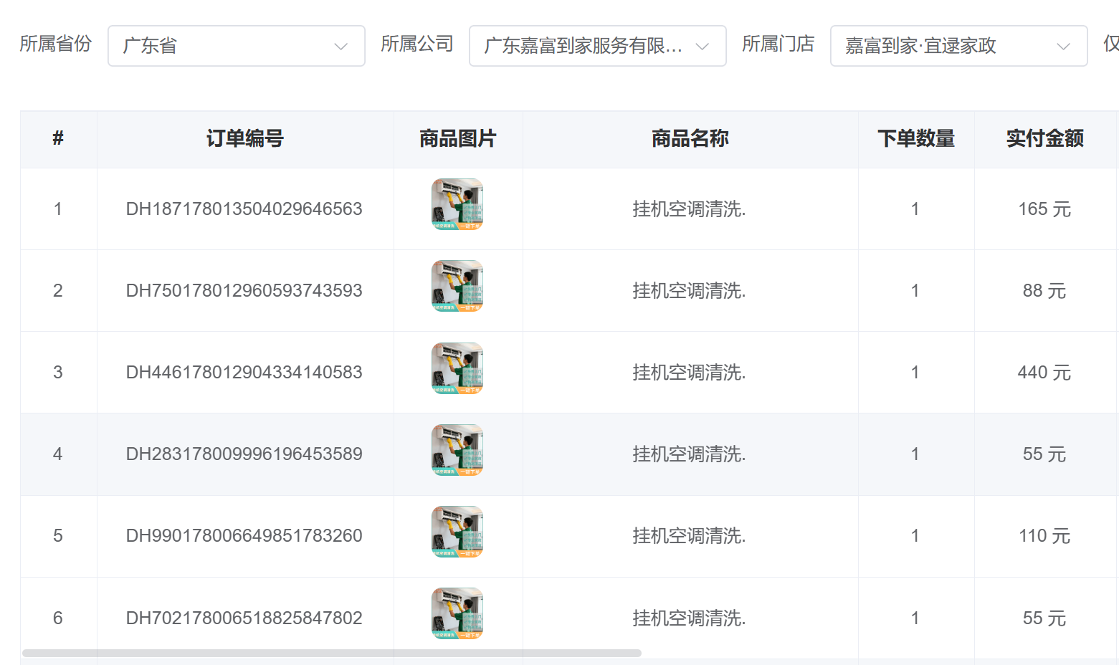Click product thumbnail in row 6
This screenshot has width=1119, height=665.
[457, 613]
